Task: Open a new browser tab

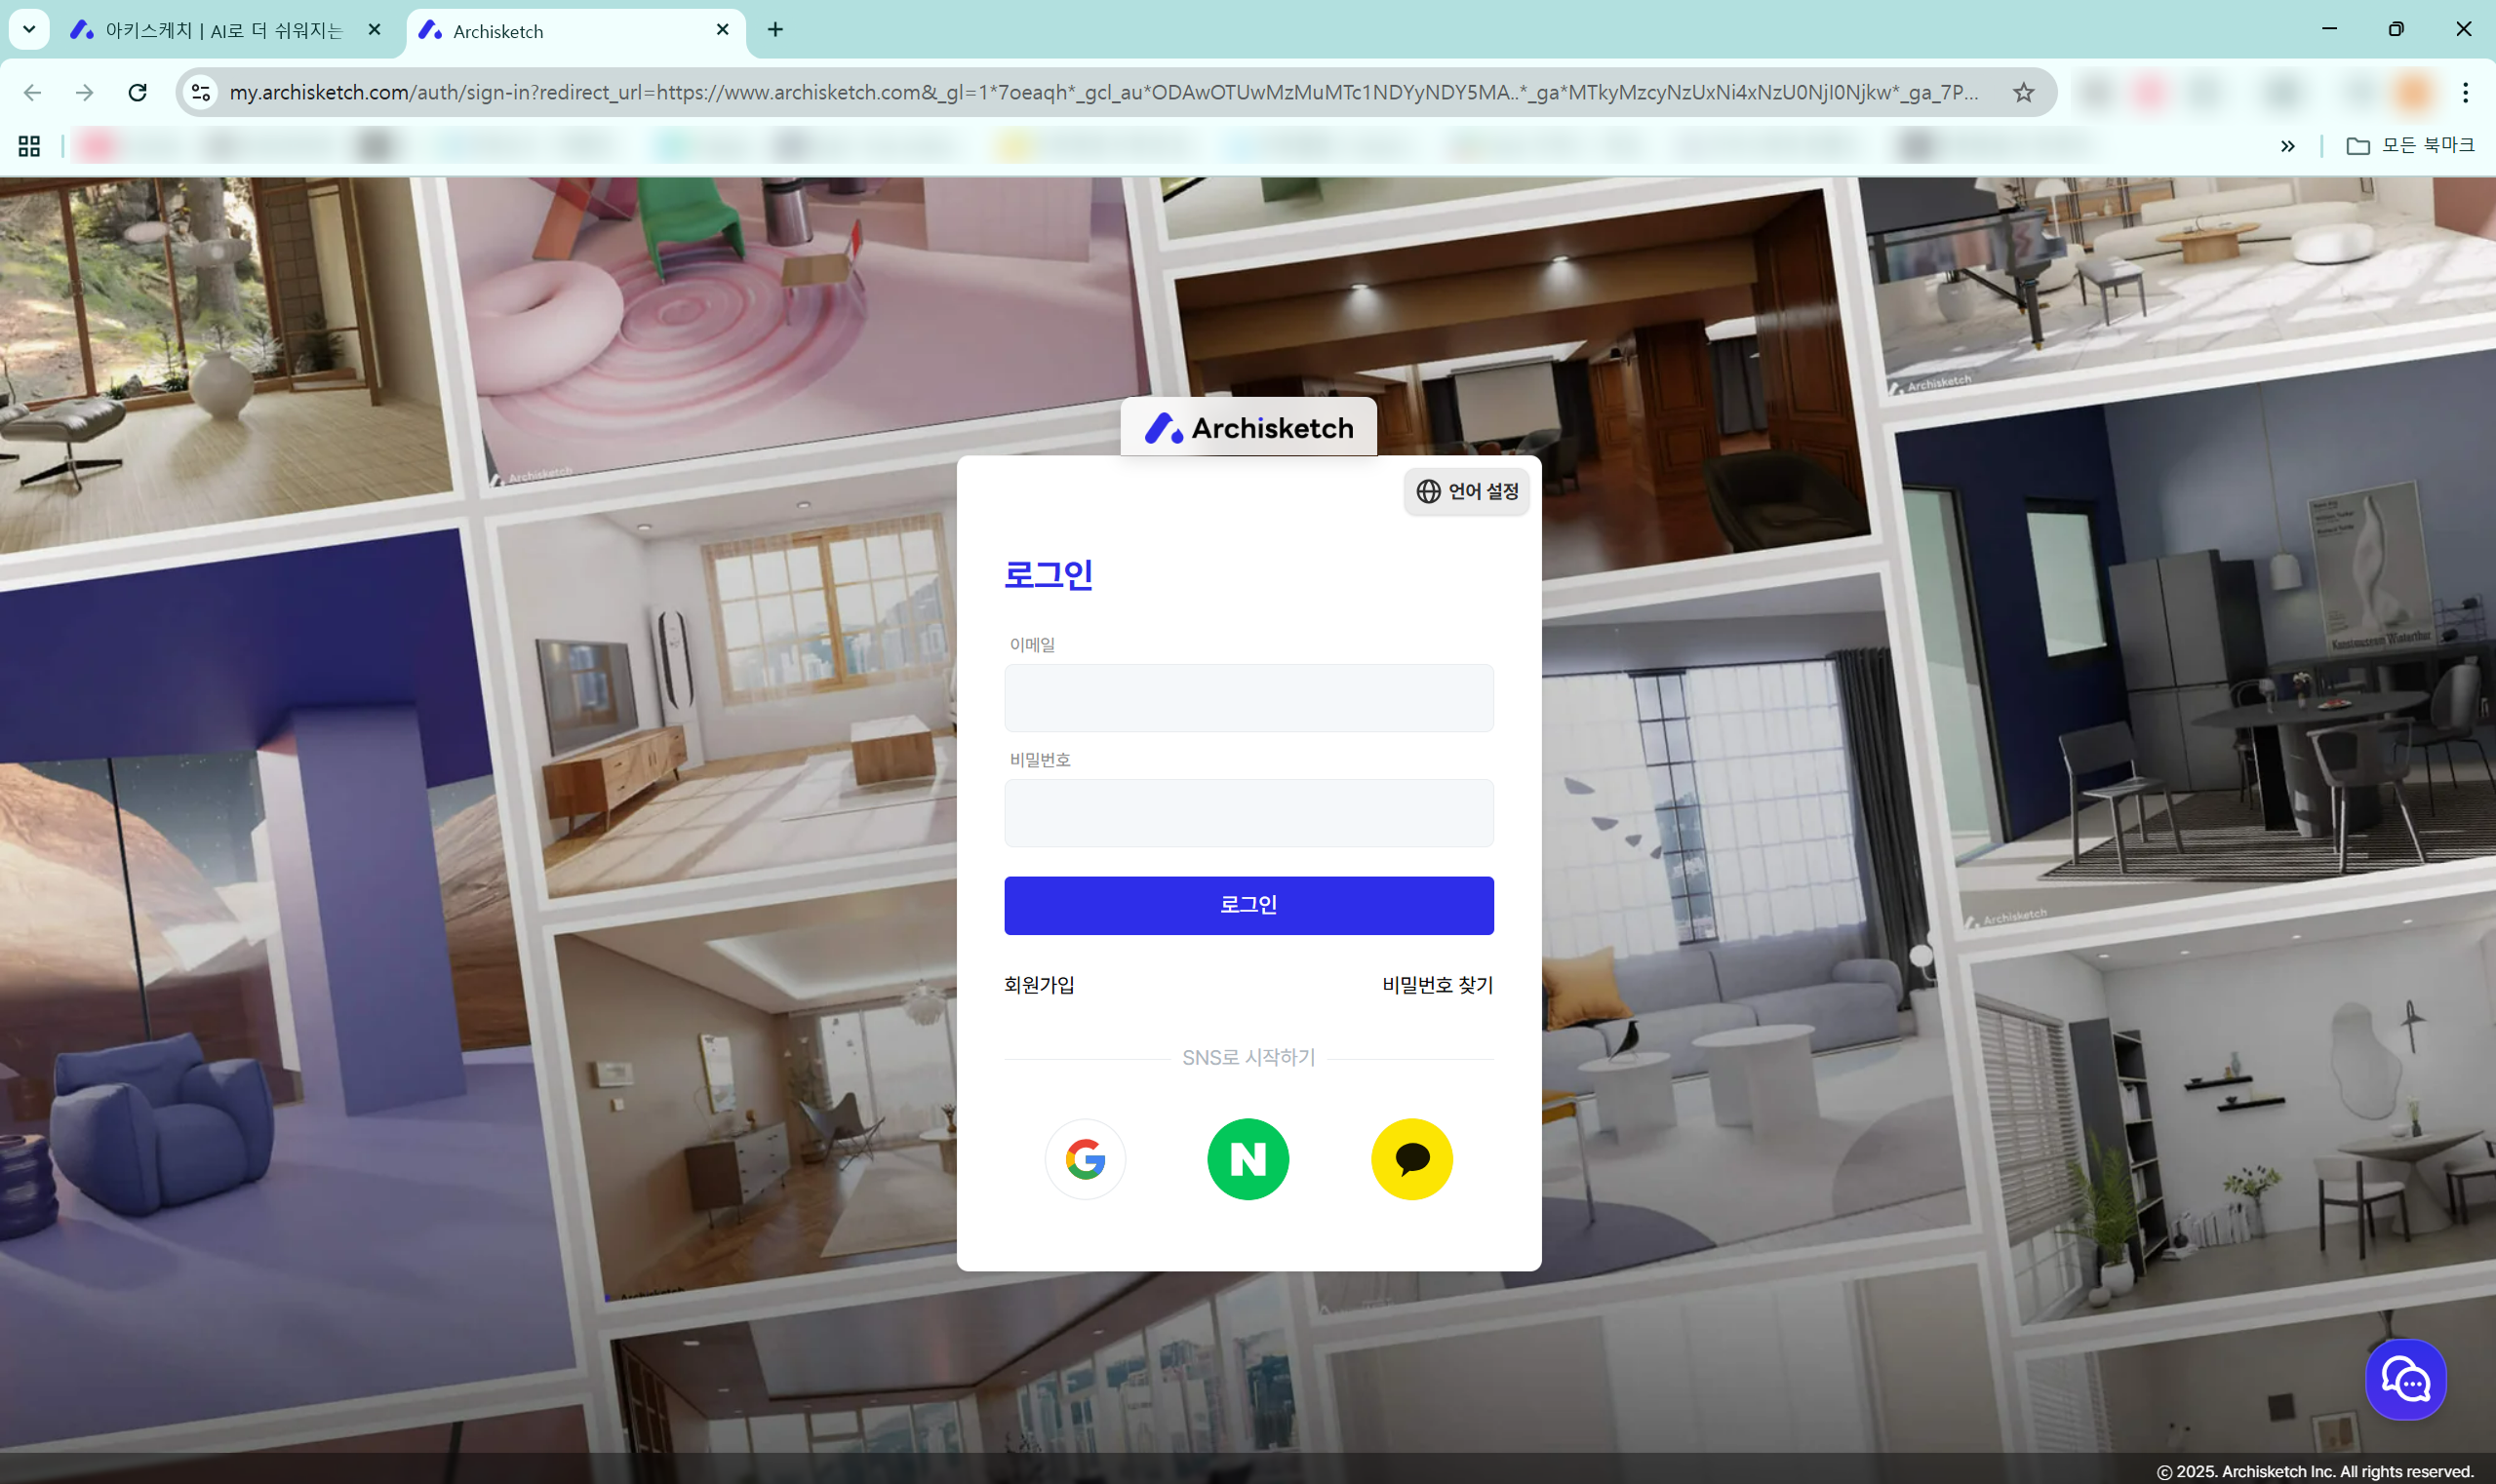Action: pyautogui.click(x=775, y=30)
